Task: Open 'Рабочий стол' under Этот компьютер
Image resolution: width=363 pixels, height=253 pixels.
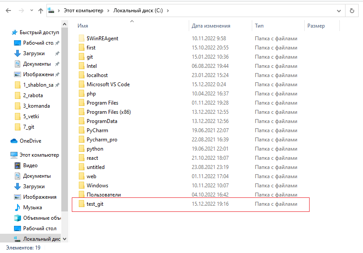Action: pyautogui.click(x=35, y=228)
